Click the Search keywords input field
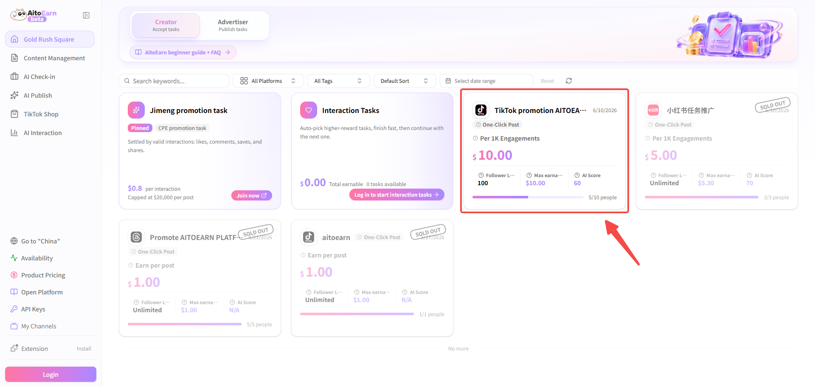Viewport: 815px width, 387px height. [174, 81]
